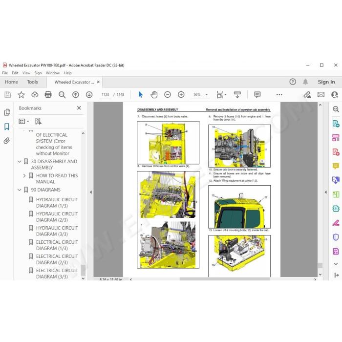Open bookmark options dropdown
The image size is (342, 342).
pos(24,121)
